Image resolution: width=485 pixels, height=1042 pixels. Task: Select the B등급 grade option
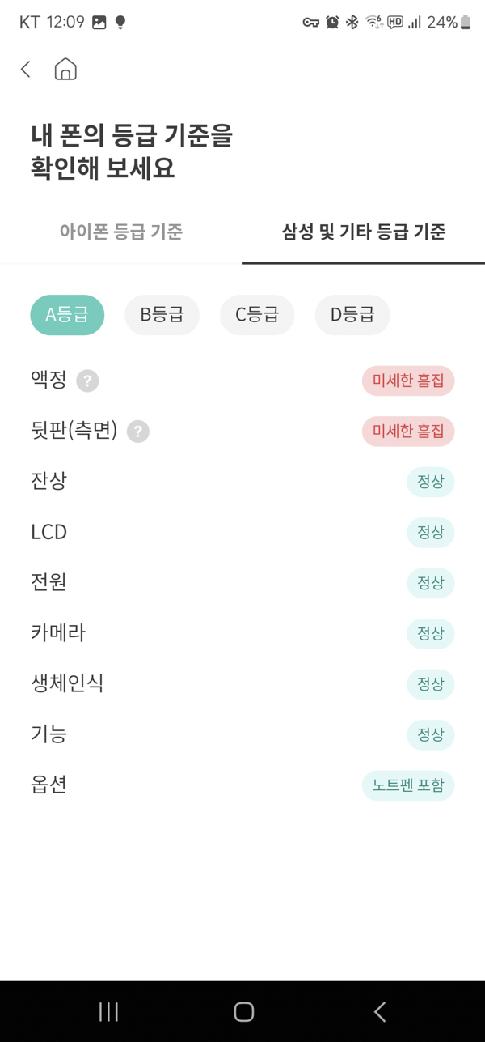162,315
